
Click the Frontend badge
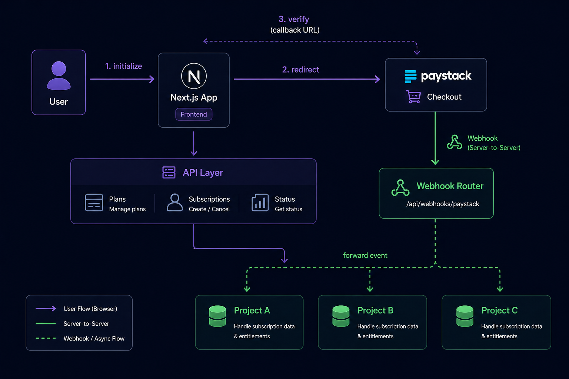[x=194, y=114]
